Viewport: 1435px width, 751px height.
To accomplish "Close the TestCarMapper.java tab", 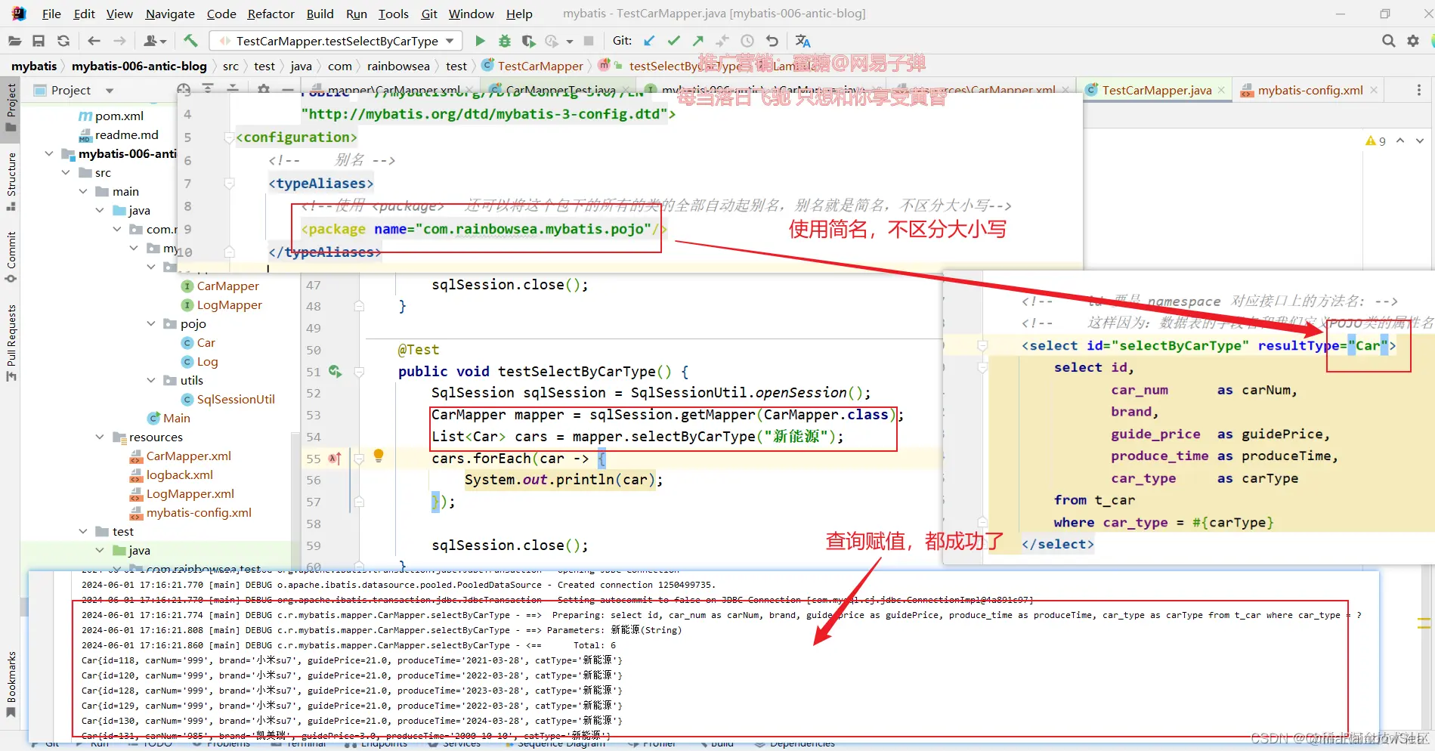I will coord(1221,90).
